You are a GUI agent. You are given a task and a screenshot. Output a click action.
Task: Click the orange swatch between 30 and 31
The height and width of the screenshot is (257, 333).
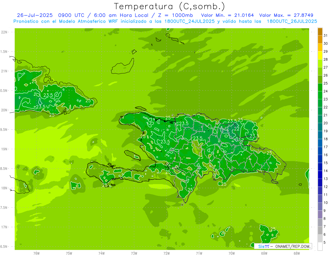[320, 40]
